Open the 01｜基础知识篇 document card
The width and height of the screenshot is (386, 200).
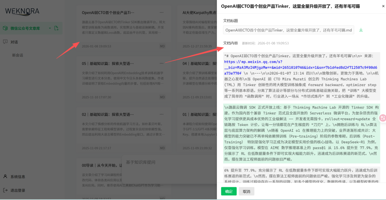coord(197,131)
